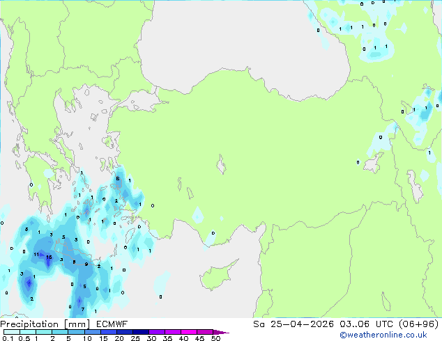442x341 pixels.
Task: Pick the 45–50 mm legend swatch
Action: click(x=205, y=332)
